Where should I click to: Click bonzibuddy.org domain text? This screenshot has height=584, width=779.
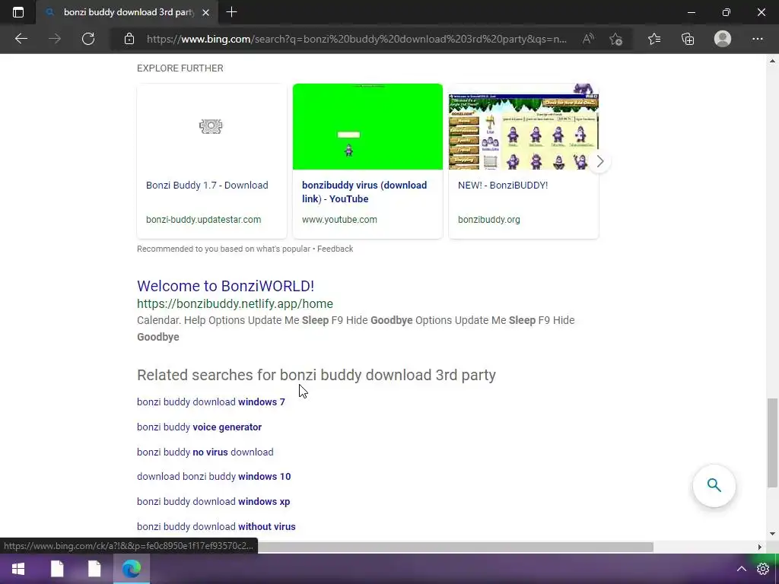pyautogui.click(x=489, y=220)
